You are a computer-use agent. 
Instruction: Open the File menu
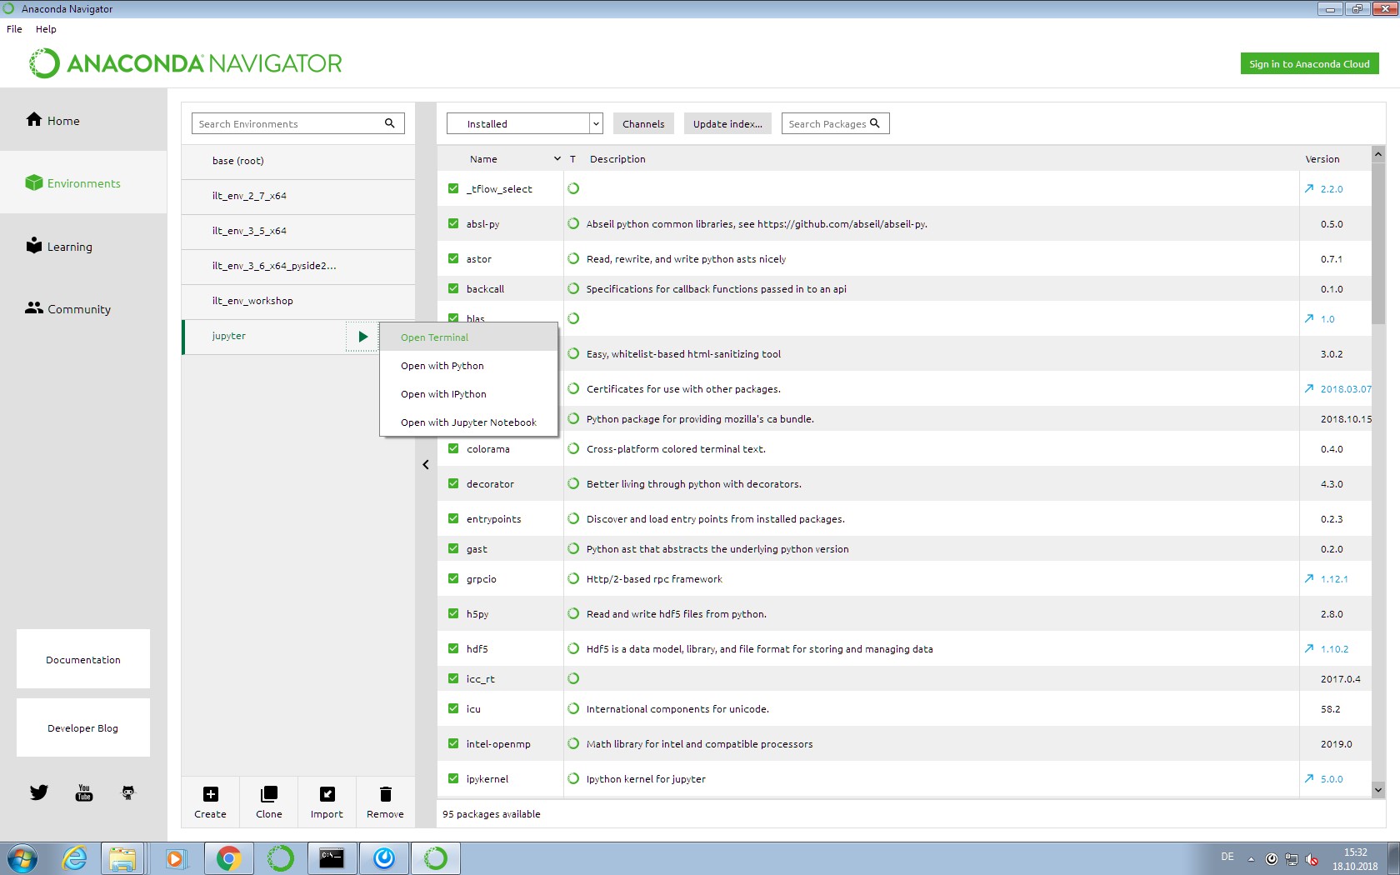pyautogui.click(x=14, y=28)
